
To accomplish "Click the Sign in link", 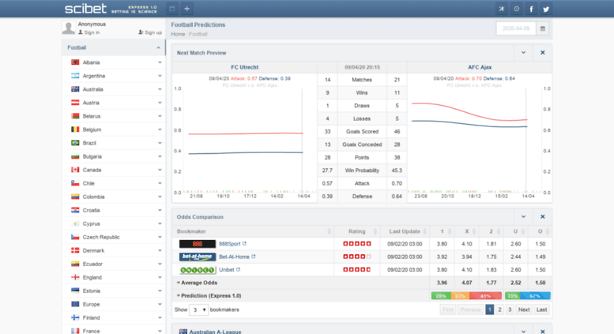I will pyautogui.click(x=89, y=32).
